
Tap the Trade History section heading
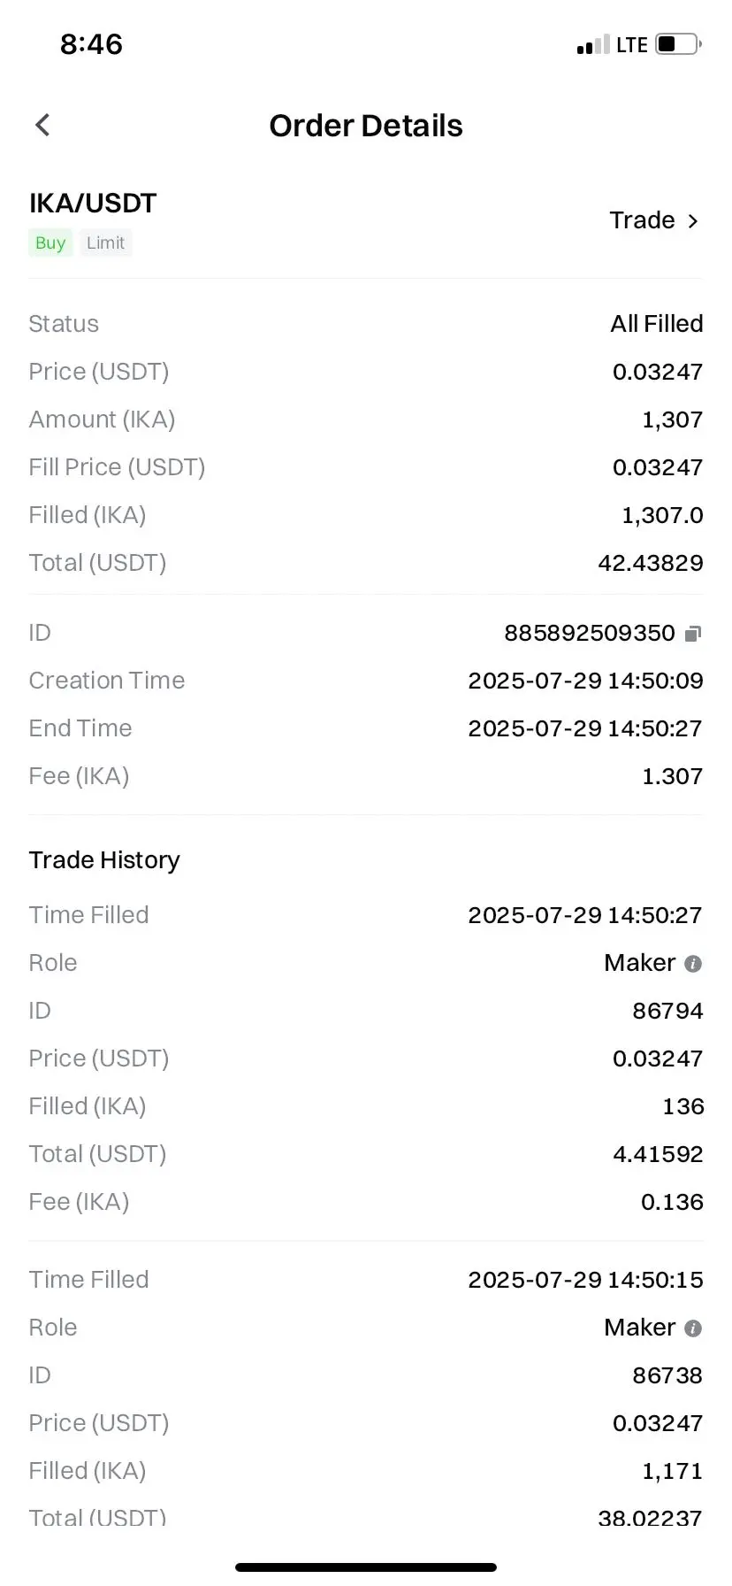[x=104, y=860]
